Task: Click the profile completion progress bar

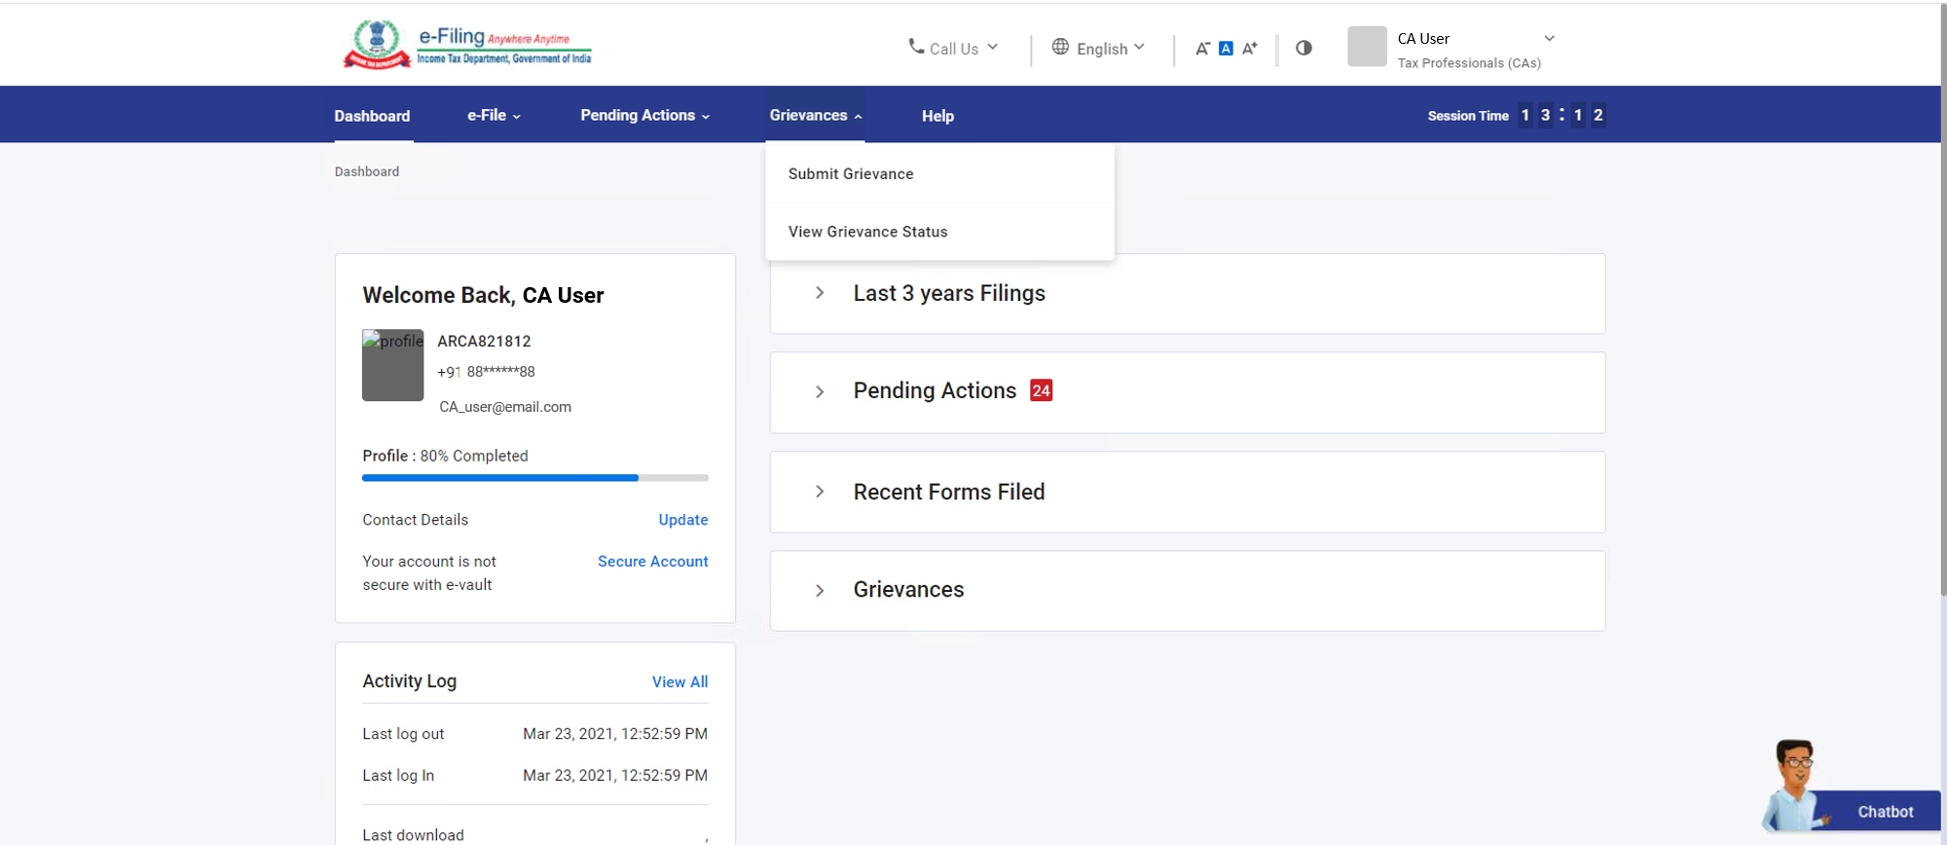Action: point(534,478)
